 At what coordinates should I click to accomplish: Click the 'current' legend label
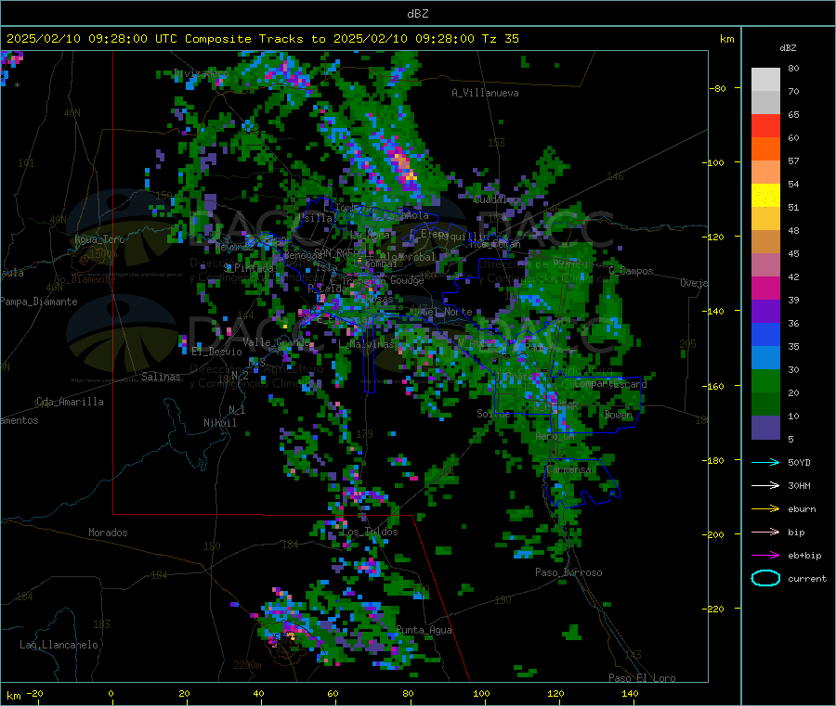pos(807,578)
